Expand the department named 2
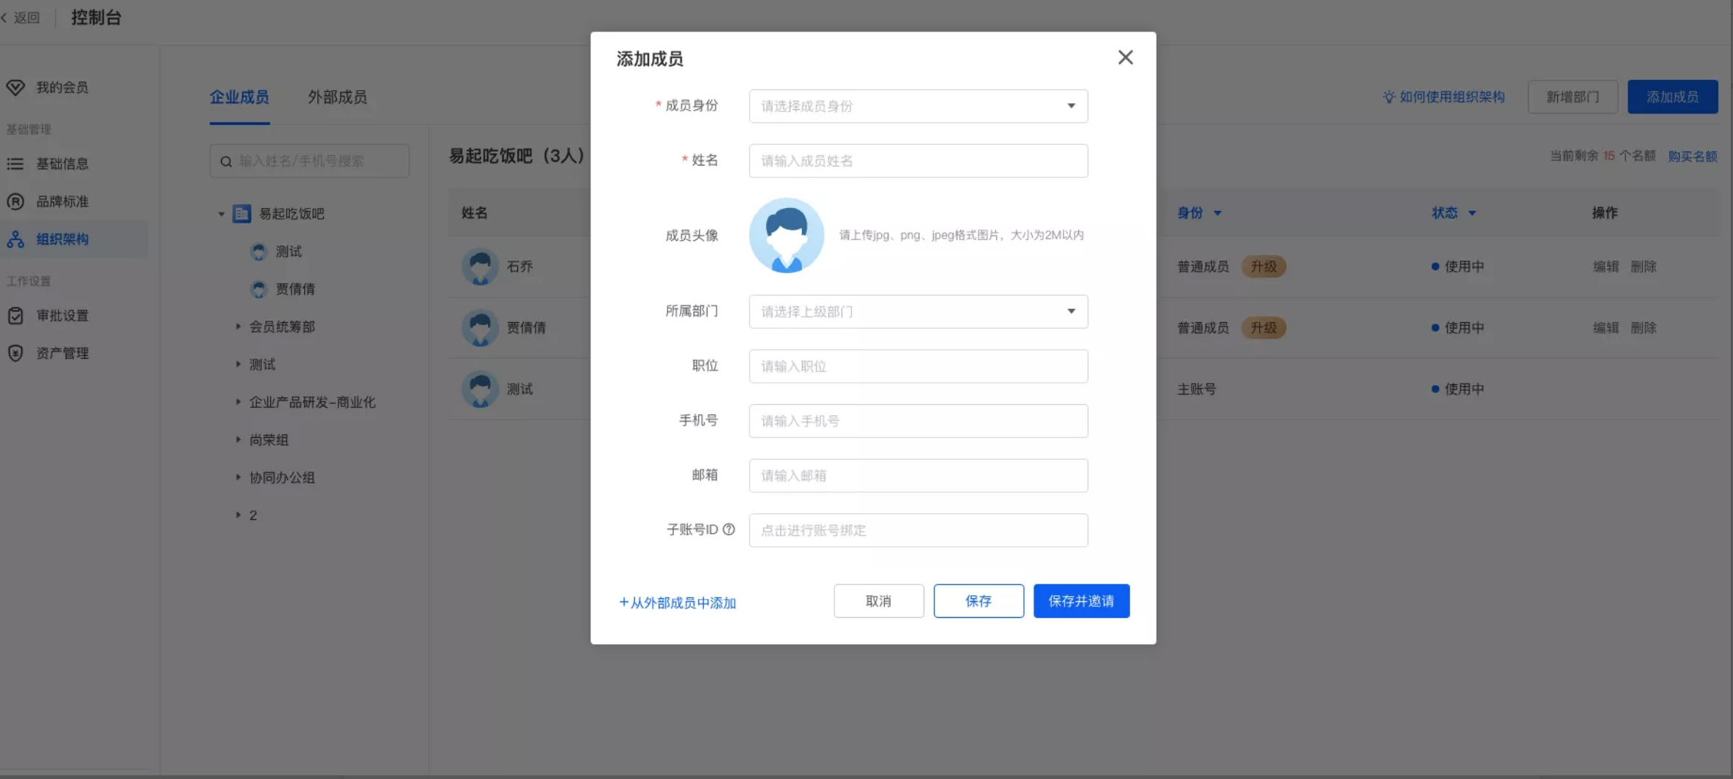The height and width of the screenshot is (779, 1733). (238, 515)
